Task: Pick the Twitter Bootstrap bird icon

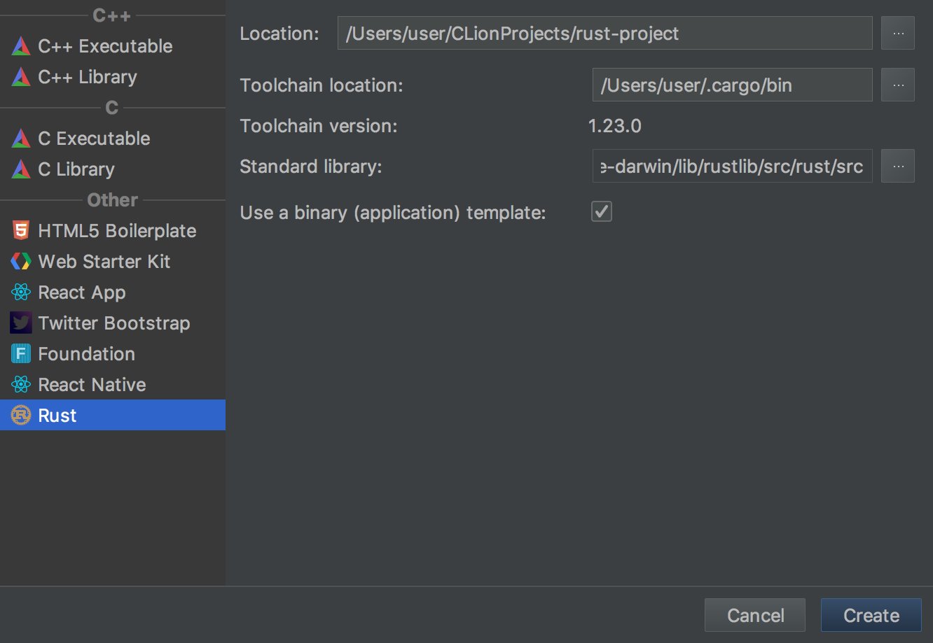Action: tap(21, 323)
